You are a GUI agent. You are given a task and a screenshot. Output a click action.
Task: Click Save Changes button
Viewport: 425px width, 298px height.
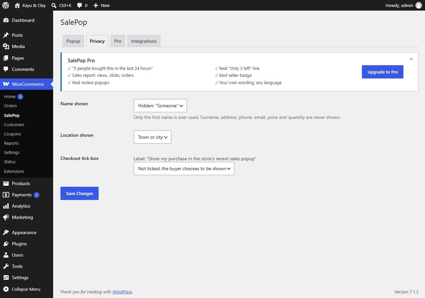[79, 193]
